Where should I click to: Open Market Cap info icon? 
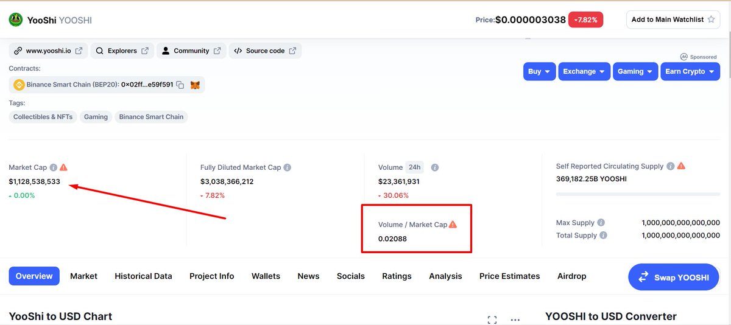(x=54, y=167)
